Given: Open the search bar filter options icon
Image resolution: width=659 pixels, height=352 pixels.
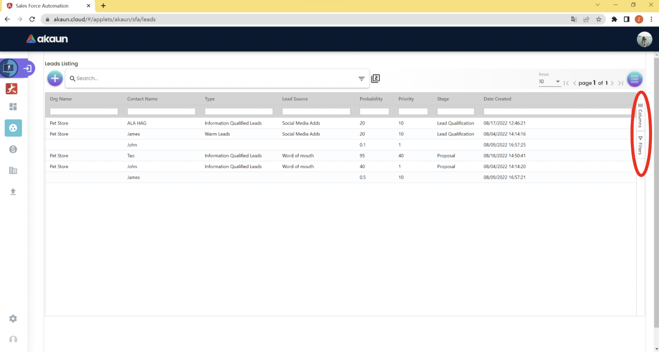Looking at the screenshot, I should 361,79.
